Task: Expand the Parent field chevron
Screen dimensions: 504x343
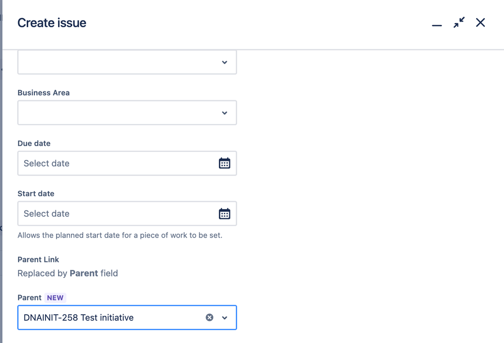Action: pos(225,318)
